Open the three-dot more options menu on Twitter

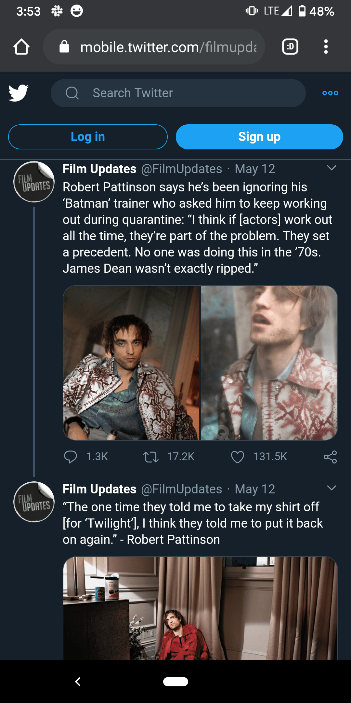(330, 93)
